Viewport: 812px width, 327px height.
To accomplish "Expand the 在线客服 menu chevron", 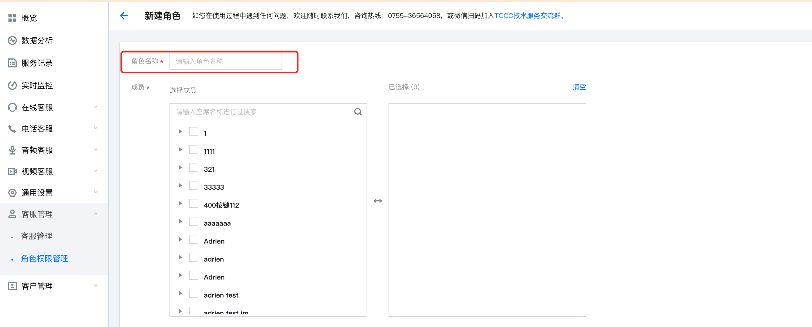I will [x=95, y=107].
